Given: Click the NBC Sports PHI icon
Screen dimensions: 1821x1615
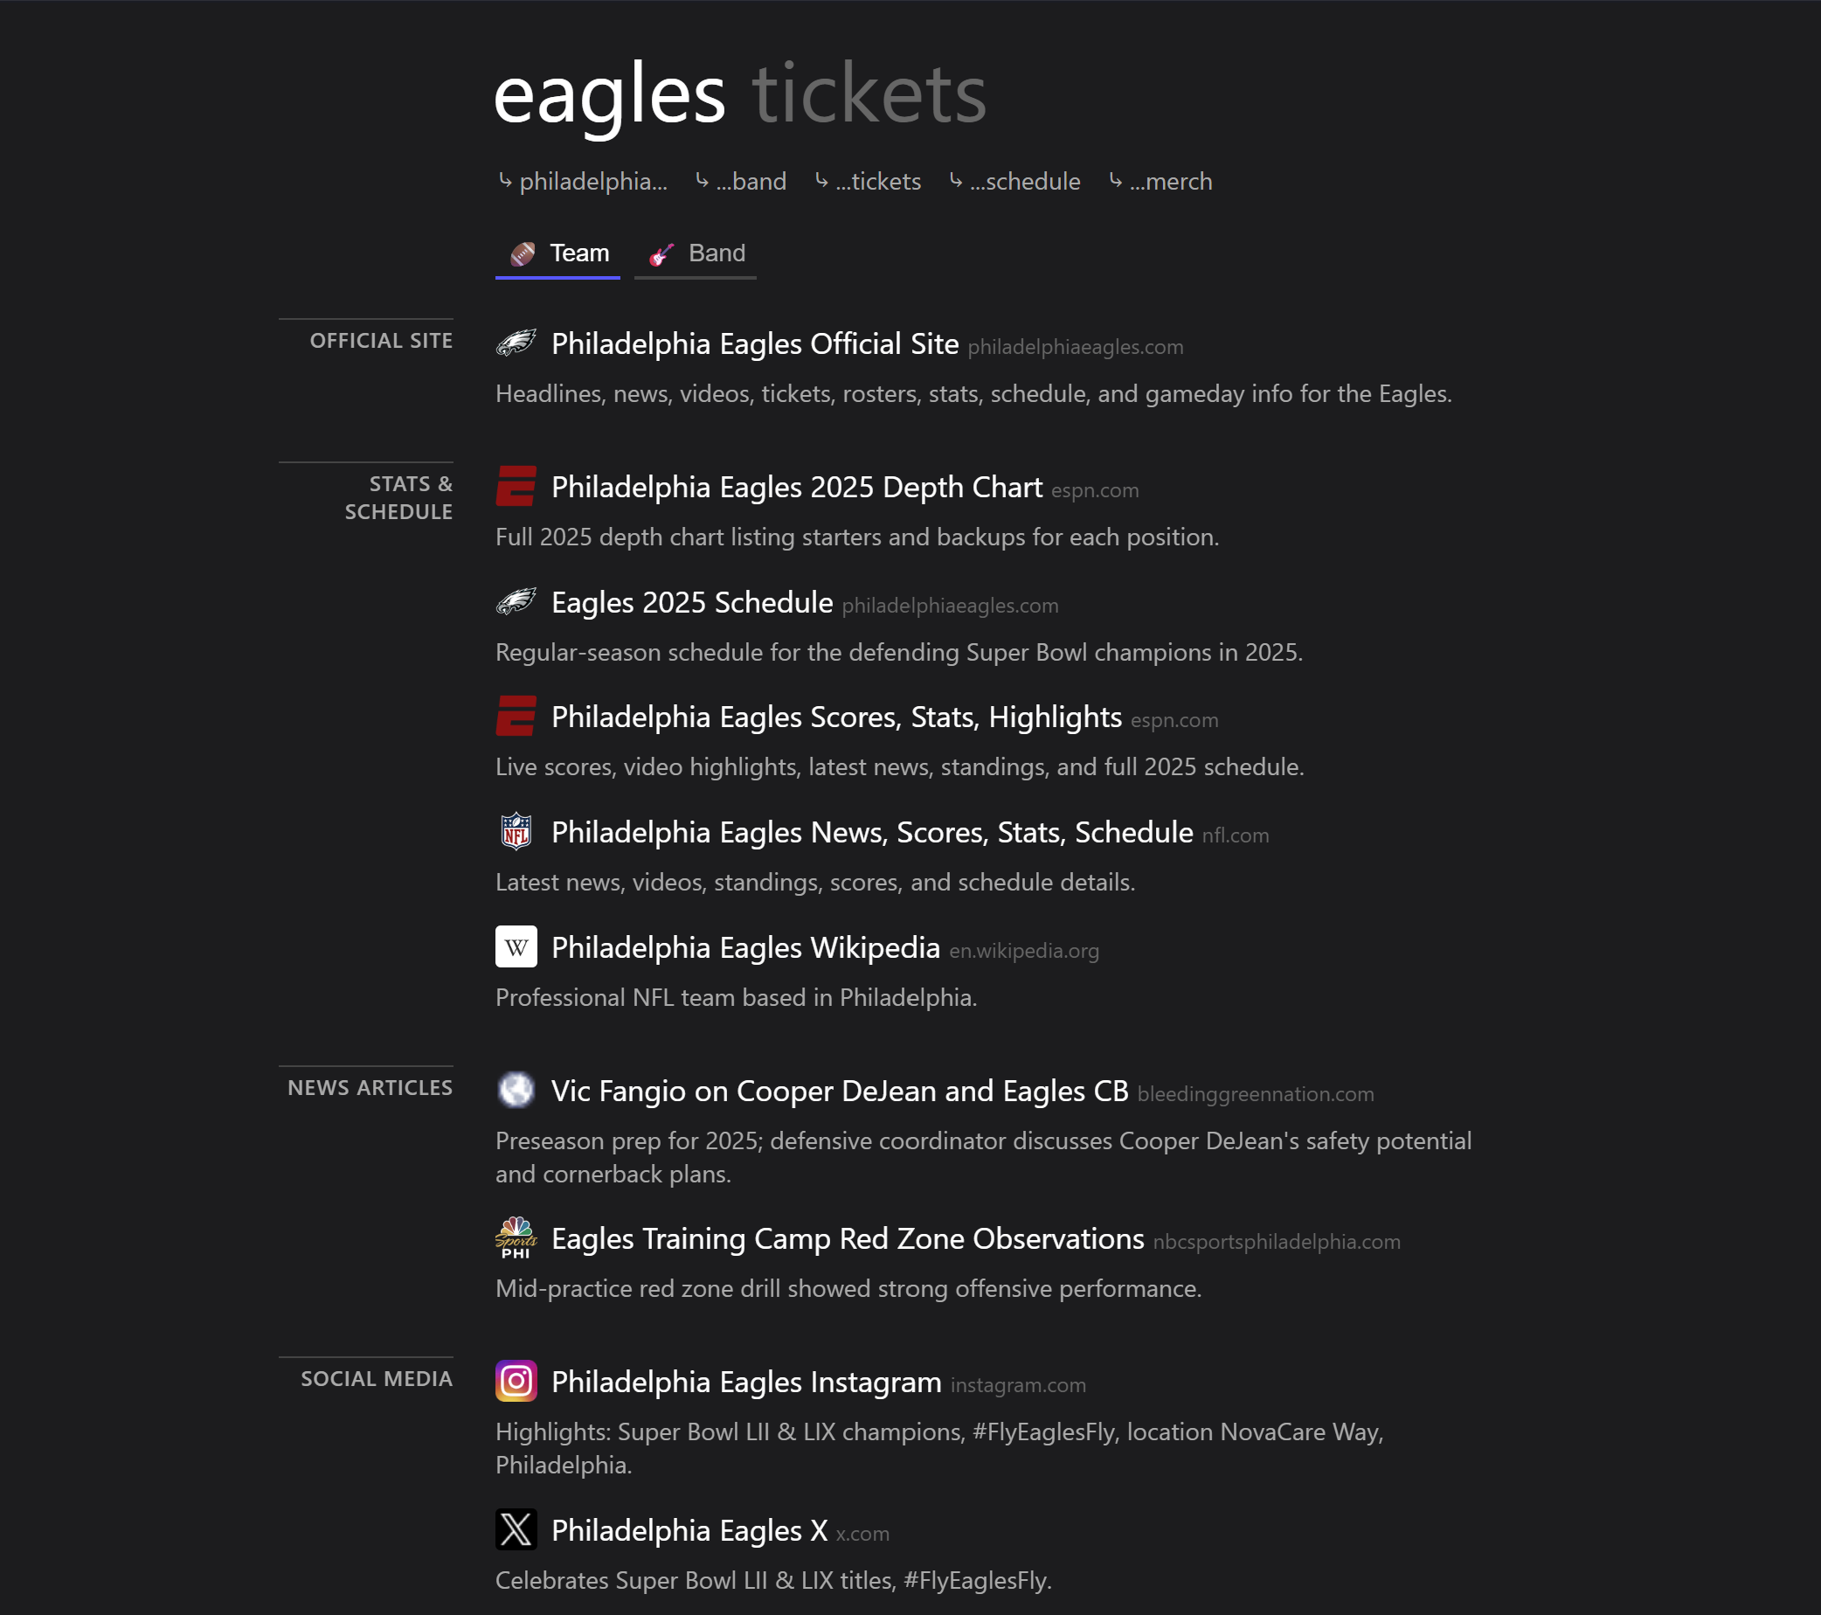Looking at the screenshot, I should tap(516, 1238).
